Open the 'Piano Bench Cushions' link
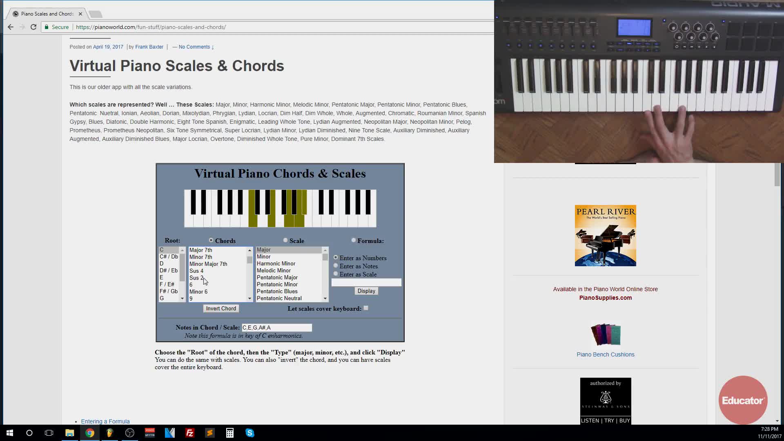Screen dimensions: 784x441 tap(605, 354)
